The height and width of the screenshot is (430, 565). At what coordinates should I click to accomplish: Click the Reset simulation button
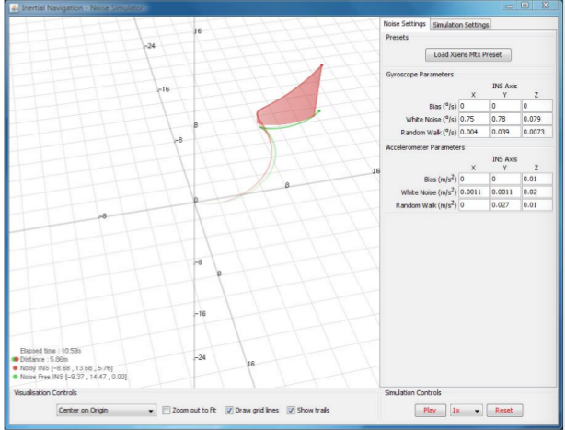tap(504, 410)
